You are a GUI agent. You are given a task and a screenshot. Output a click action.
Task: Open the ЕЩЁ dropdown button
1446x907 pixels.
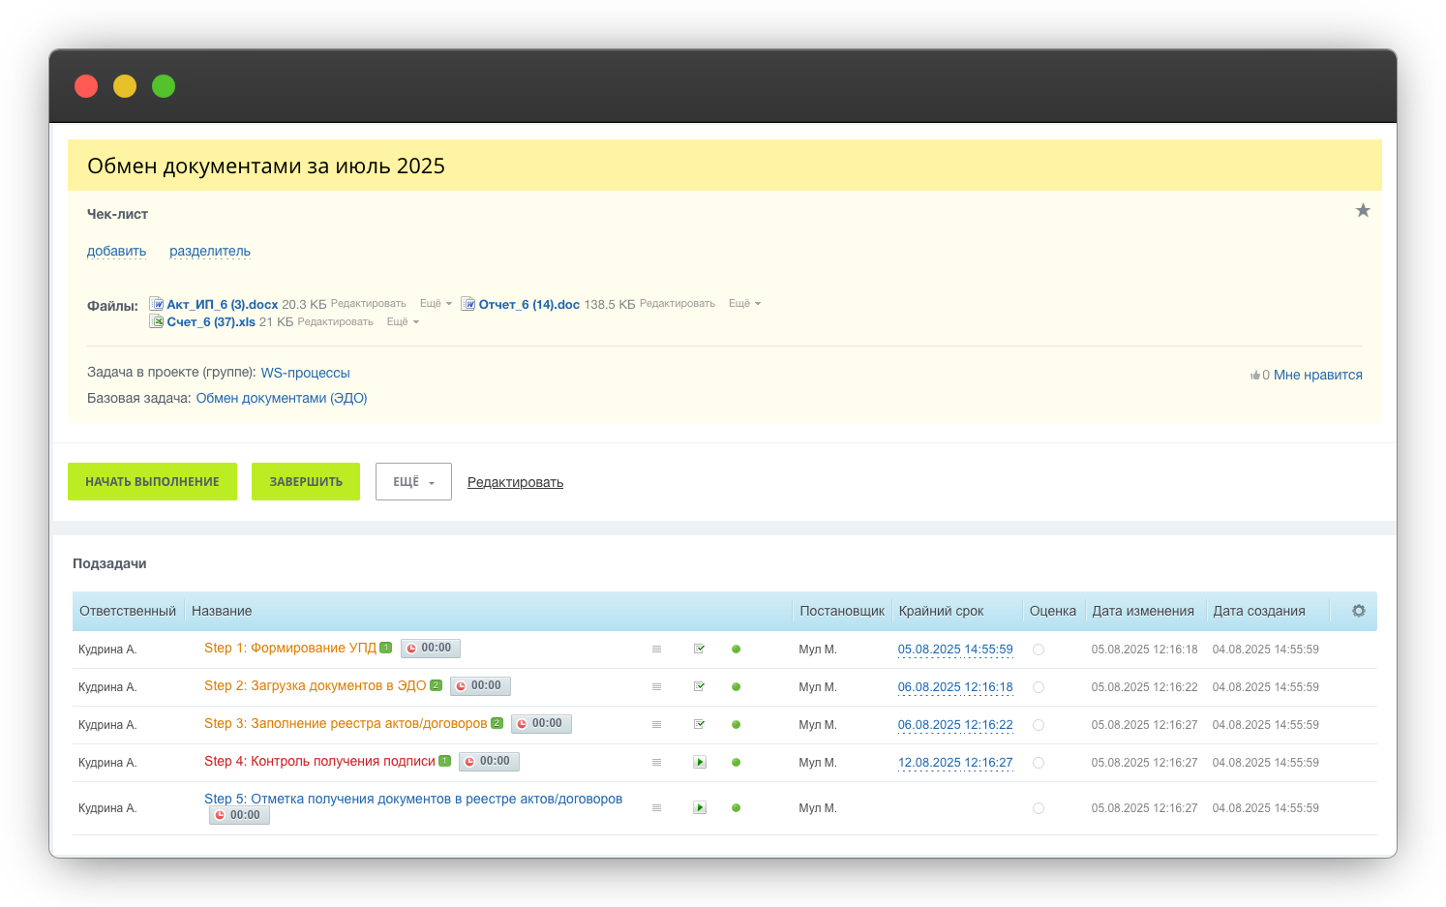(413, 482)
